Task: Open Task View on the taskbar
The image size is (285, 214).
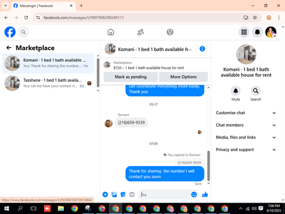Action: (x=34, y=208)
